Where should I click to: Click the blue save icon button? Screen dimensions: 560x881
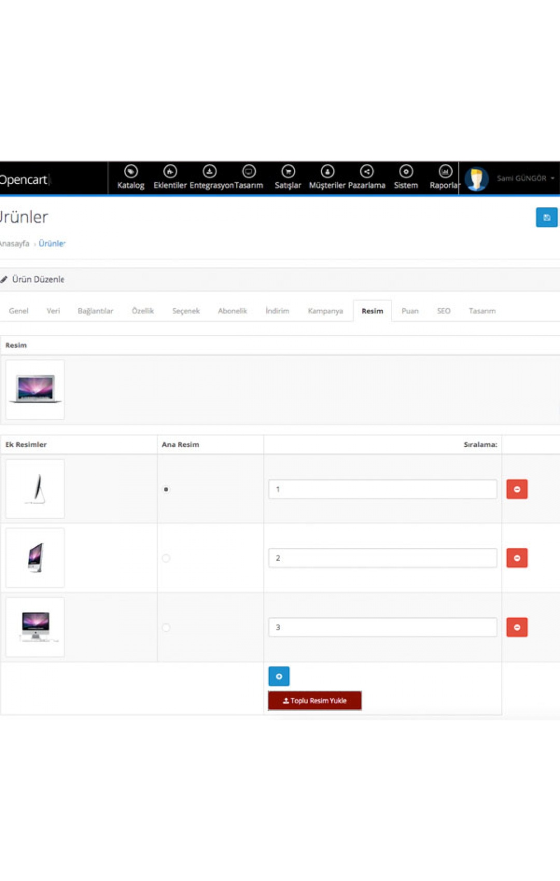tap(546, 218)
